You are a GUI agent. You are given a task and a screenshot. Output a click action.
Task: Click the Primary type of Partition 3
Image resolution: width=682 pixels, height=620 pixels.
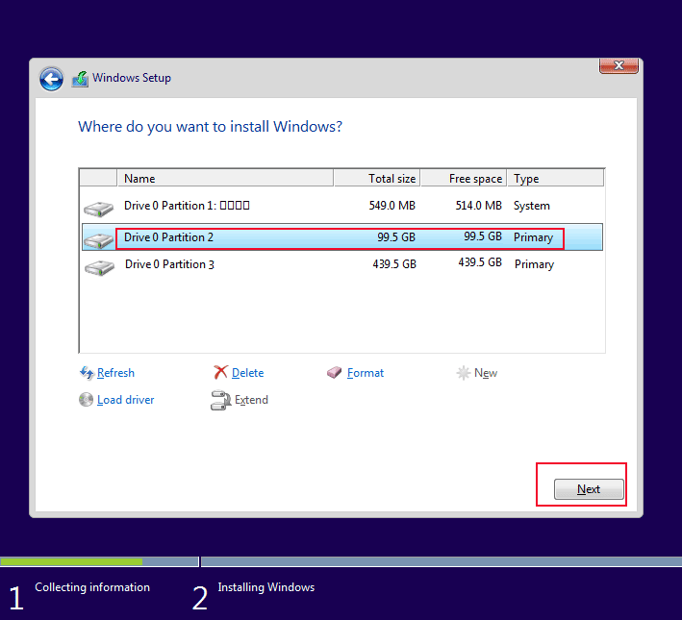click(x=534, y=264)
